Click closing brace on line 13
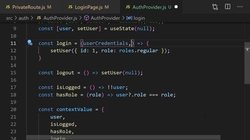This screenshot has width=250, height=140. (40, 58)
